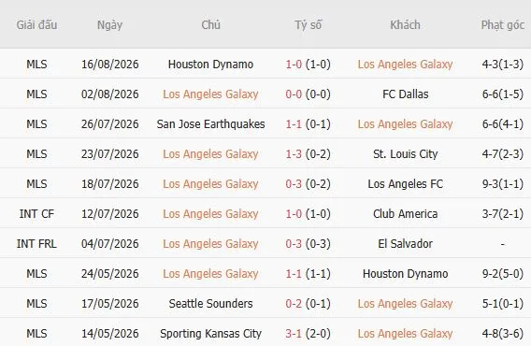Select the Phạt góc column header
Viewport: 531px width, 346px height.
pyautogui.click(x=503, y=24)
